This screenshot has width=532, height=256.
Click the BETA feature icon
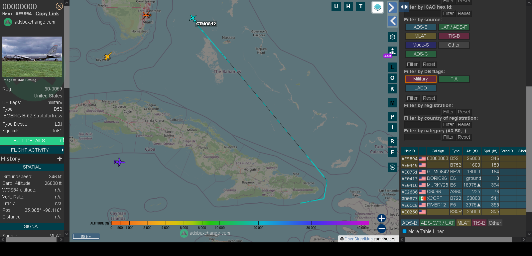[392, 52]
